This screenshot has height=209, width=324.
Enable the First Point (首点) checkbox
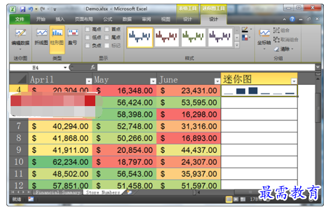click(107, 29)
